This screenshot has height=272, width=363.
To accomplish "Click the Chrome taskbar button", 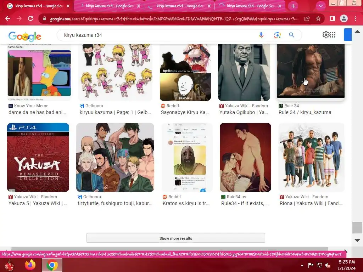I will coord(52,265).
